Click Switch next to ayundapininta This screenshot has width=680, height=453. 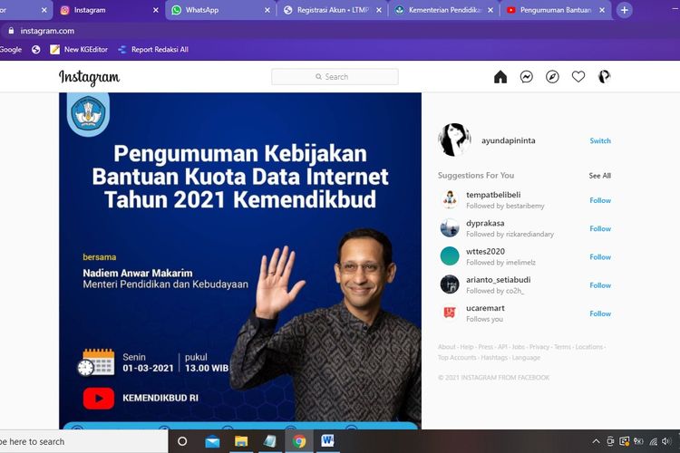coord(600,140)
